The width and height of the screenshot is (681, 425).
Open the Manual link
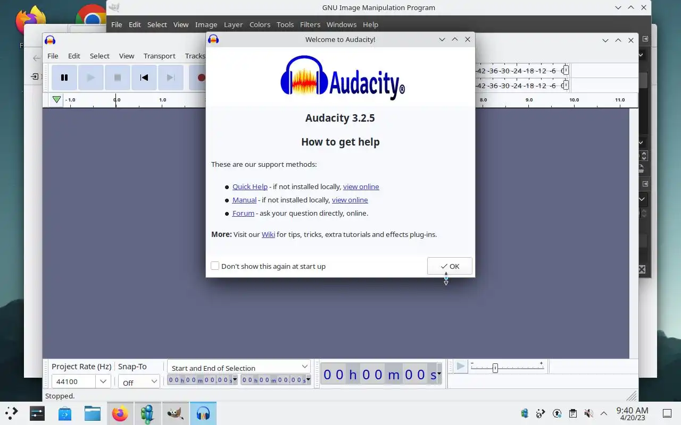pos(244,200)
